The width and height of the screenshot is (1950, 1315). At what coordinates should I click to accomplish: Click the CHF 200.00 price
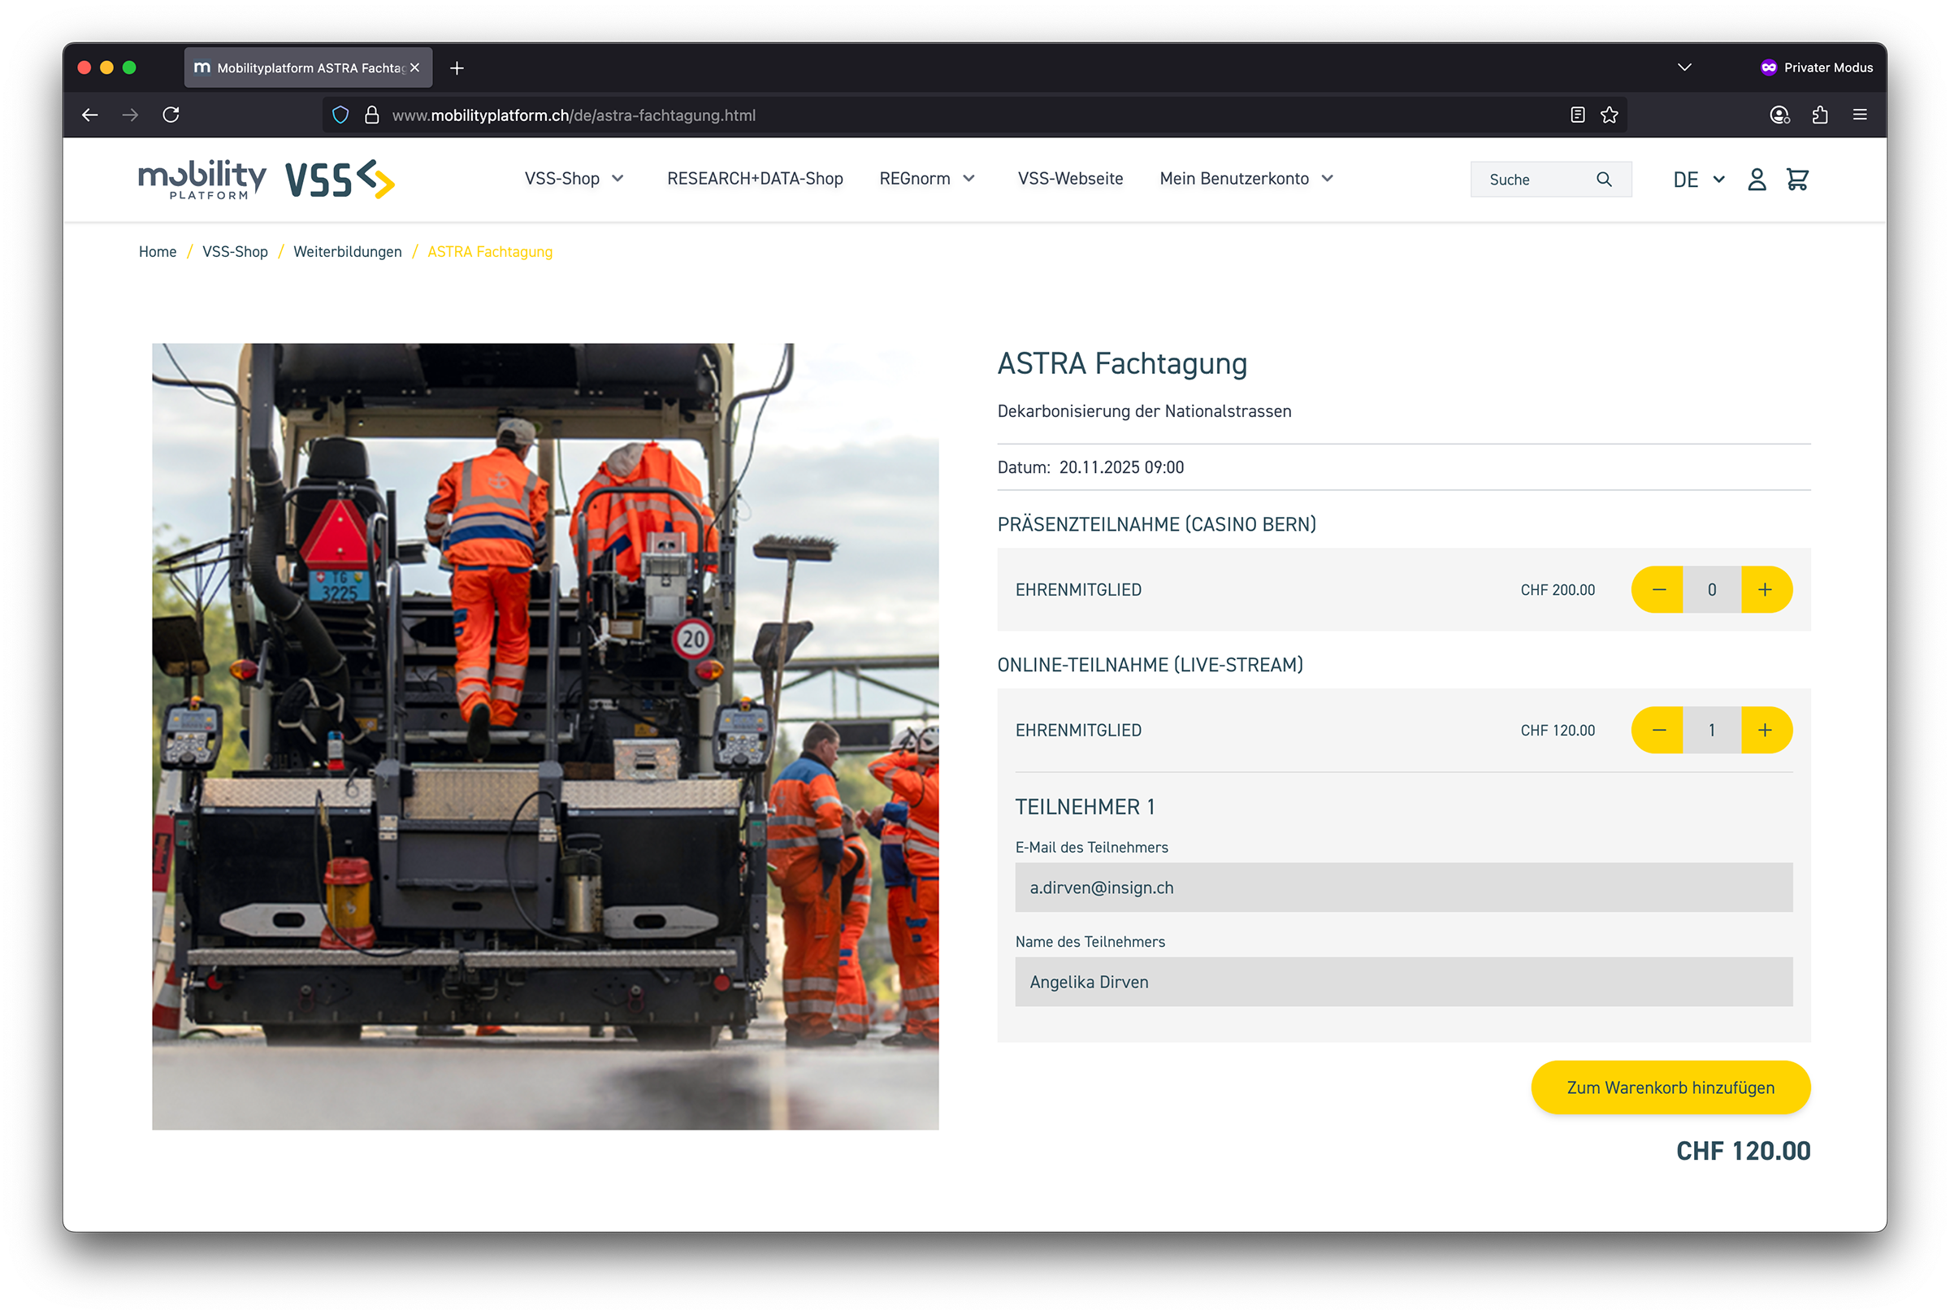(x=1558, y=589)
